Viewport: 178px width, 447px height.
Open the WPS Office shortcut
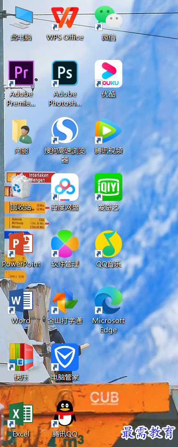pos(65,18)
